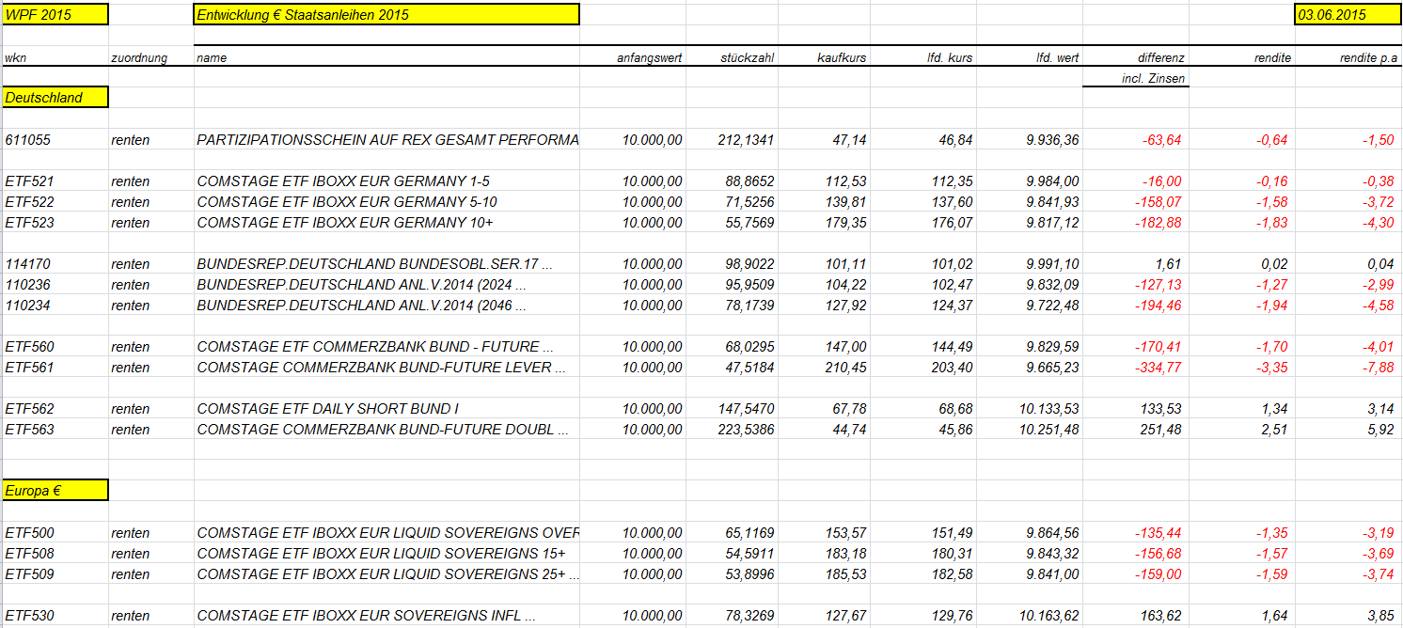The height and width of the screenshot is (628, 1403).
Task: Select COMSTAGE ETF DAILY SHORT BUND I cell
Action: (386, 409)
